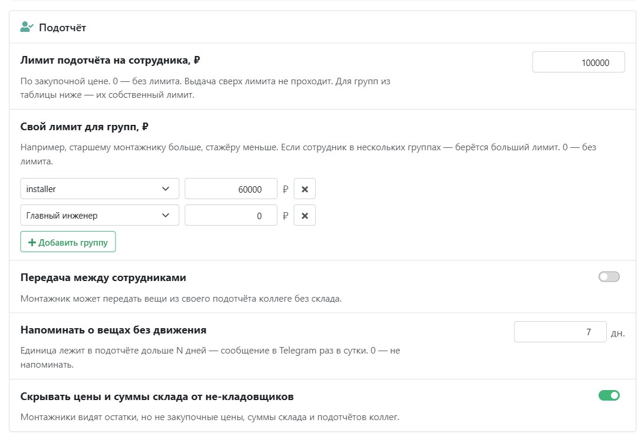Click the description starting Например, старшему монтажнику
Image resolution: width=641 pixels, height=436 pixels.
click(x=308, y=154)
